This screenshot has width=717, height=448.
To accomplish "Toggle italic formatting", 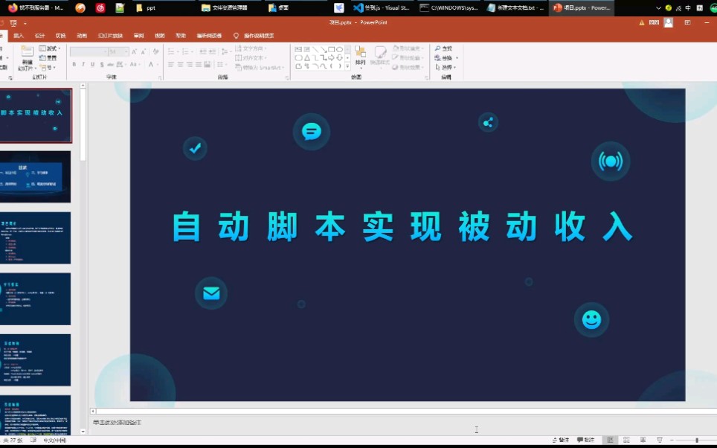I will pyautogui.click(x=83, y=64).
